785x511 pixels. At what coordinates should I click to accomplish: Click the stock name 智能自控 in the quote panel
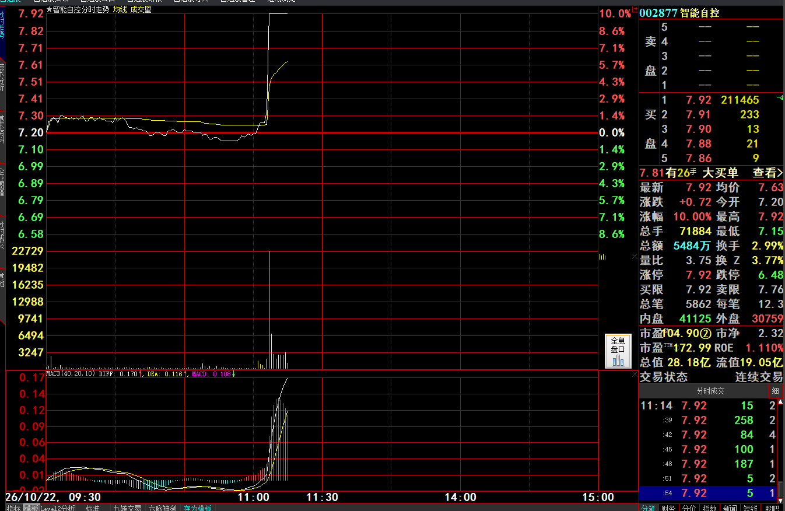pyautogui.click(x=700, y=13)
